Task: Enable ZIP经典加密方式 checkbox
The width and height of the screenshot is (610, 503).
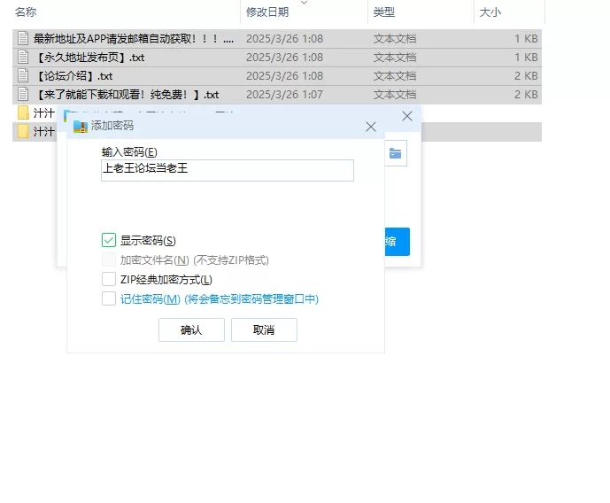Action: click(x=109, y=280)
